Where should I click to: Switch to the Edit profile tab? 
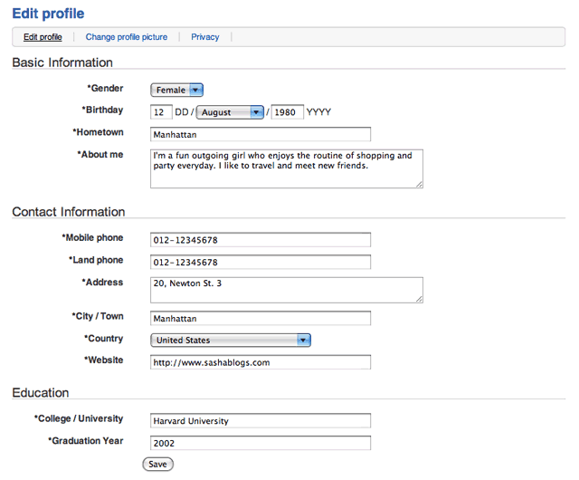coord(43,37)
